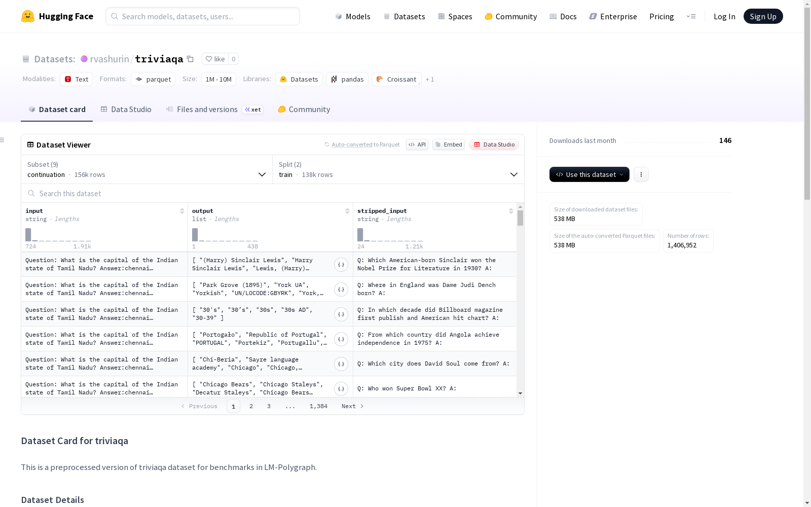
Task: Click the table scrollbar down arrow
Action: pyautogui.click(x=520, y=393)
